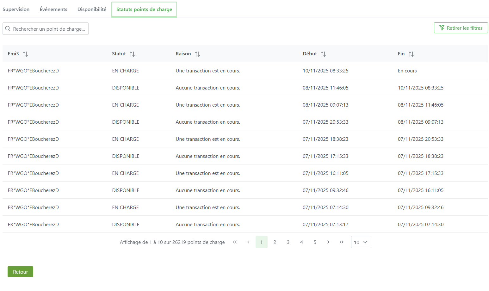This screenshot has width=489, height=291.
Task: Open rows-per-page dropdown showing 10
Action: [361, 242]
